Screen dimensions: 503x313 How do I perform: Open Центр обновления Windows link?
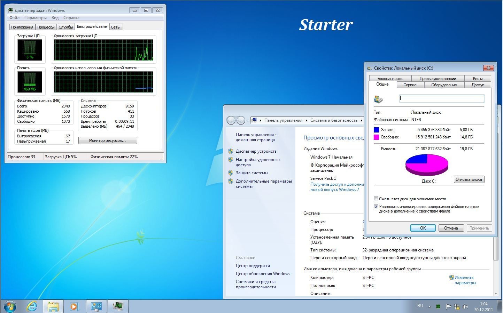(x=263, y=274)
